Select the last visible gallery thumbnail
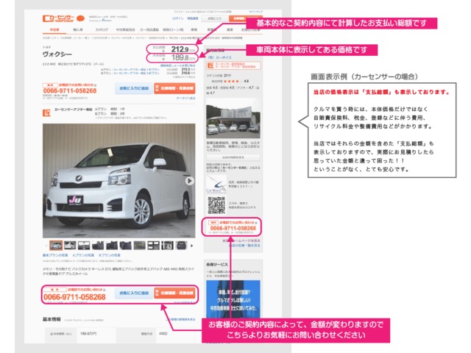Viewport: 471px width, 353px height. pos(181,246)
